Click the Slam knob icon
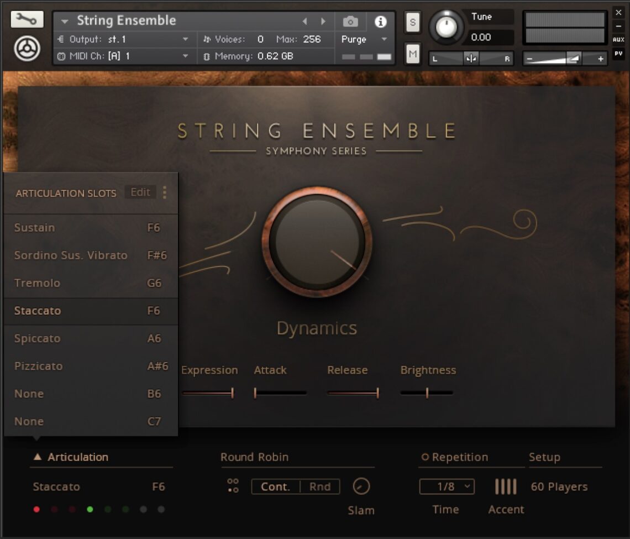This screenshot has width=630, height=539. (361, 487)
